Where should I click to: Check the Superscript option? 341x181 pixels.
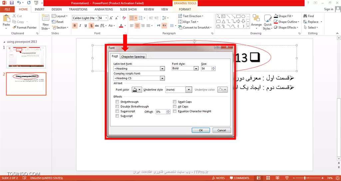coord(117,111)
